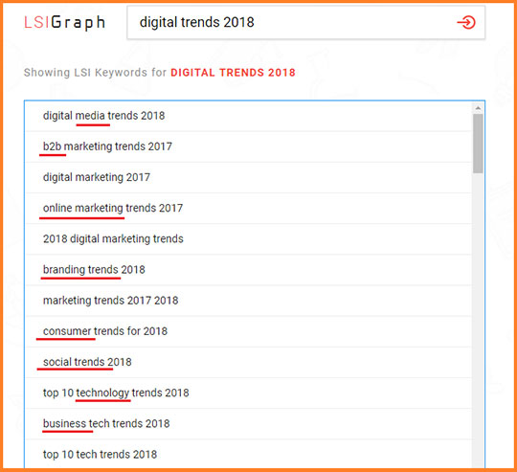Choose 'marketing trends 2017 2018' entry
517x472 pixels.
[249, 301]
